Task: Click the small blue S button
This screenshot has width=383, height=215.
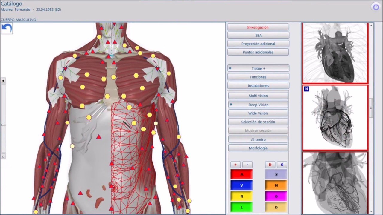Action: 282,165
